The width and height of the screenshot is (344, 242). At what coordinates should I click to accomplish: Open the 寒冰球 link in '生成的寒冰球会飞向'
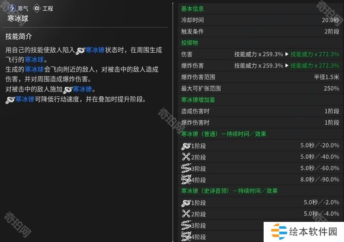pos(34,70)
